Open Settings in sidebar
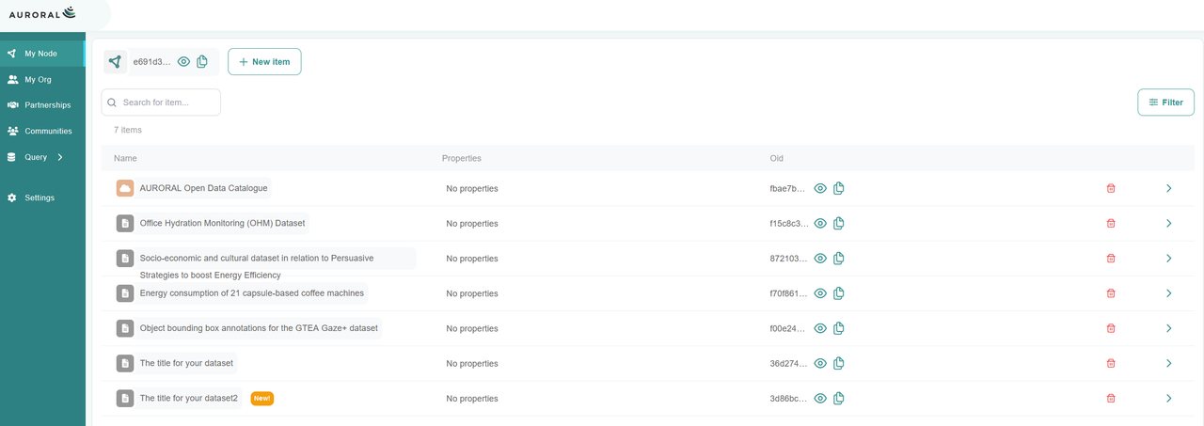This screenshot has height=426, width=1204. click(42, 197)
